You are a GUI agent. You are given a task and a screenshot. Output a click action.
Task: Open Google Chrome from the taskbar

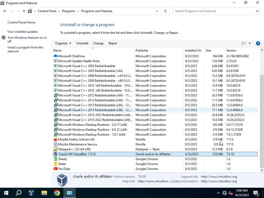(x=57, y=193)
